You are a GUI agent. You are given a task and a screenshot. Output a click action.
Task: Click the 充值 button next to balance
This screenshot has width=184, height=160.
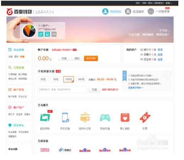(64, 59)
